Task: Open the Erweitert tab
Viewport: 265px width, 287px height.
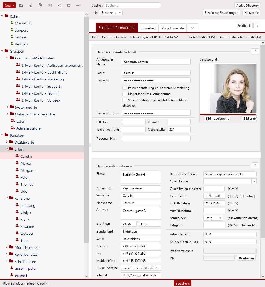Action: point(148,28)
